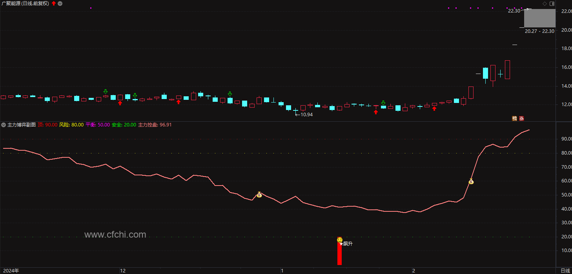Click the red up arrow signal beside the 12 marker

pos(120,103)
